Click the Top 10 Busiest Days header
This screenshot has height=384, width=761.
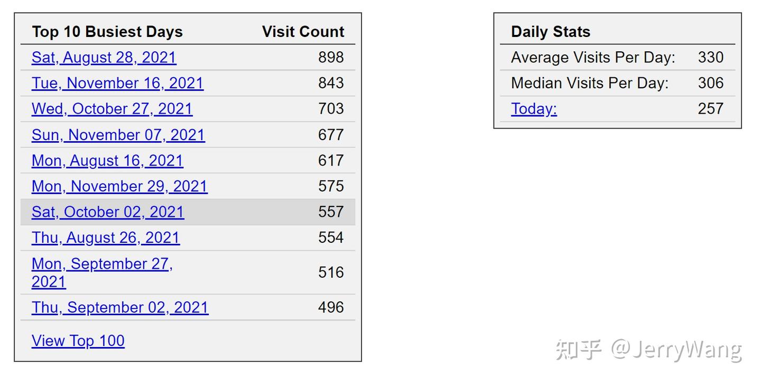[x=107, y=32]
